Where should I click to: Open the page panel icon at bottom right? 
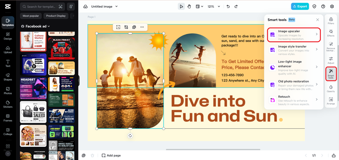pyautogui.click(x=333, y=156)
